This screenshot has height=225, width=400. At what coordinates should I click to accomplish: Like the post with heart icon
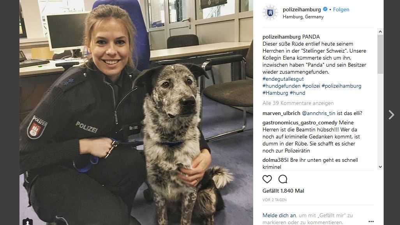267,179
